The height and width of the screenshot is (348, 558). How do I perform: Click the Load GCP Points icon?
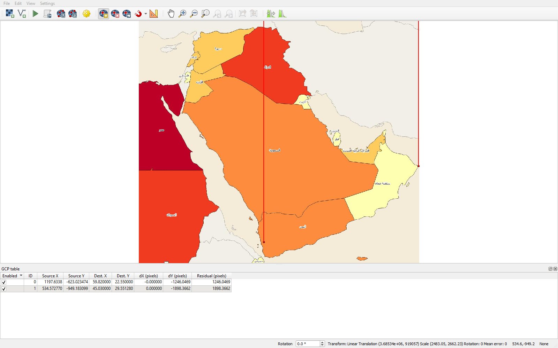click(61, 14)
